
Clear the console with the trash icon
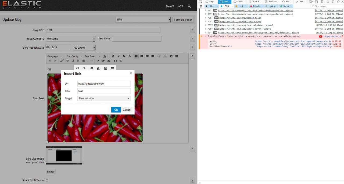(x=201, y=6)
